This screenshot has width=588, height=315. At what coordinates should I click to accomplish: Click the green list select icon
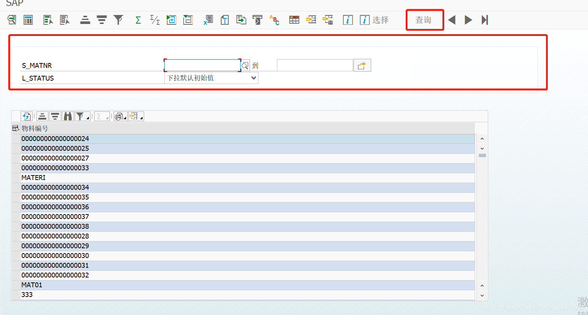click(48, 20)
